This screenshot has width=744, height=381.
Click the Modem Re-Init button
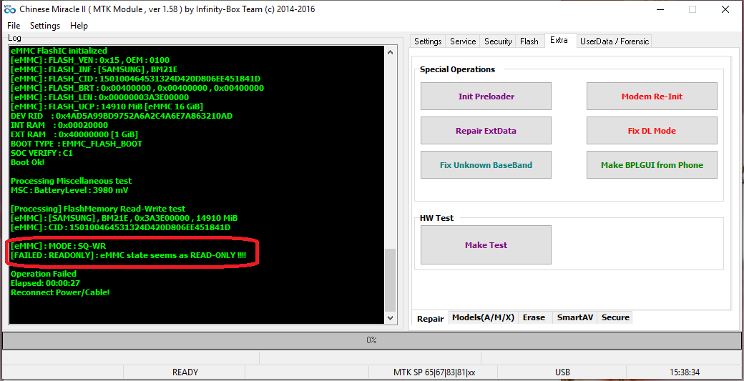(x=652, y=97)
